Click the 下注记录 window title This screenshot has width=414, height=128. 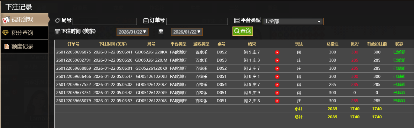(19, 7)
